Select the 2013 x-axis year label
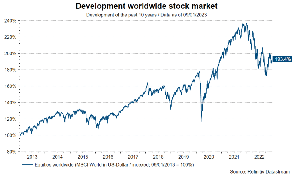293x175 pixels. (32, 157)
